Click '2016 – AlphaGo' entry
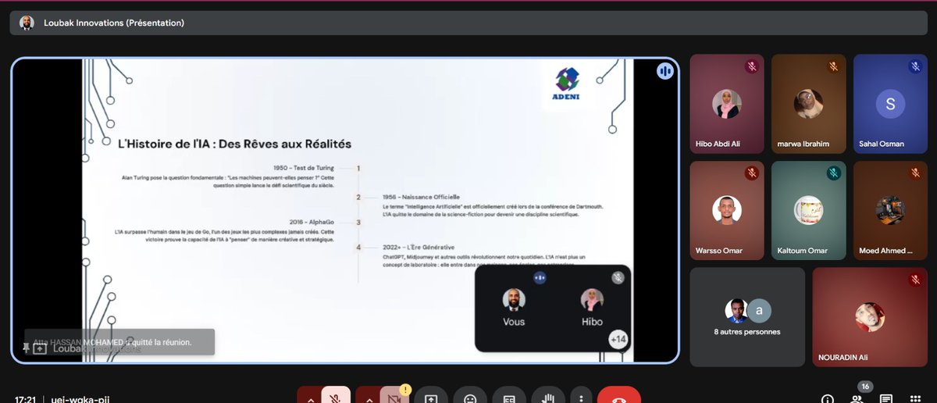Viewport: 937px width, 403px height. point(312,222)
